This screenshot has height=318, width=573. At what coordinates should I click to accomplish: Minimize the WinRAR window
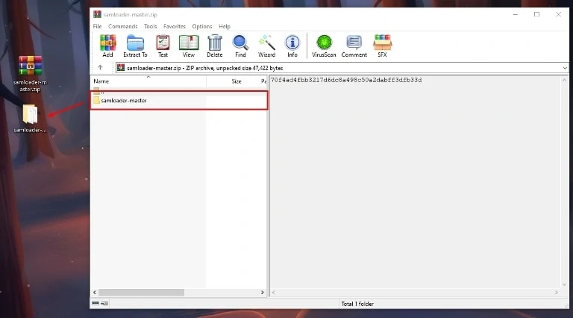516,15
